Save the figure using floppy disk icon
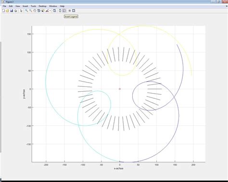Viewport: 228px width, 182px height. 12,11
